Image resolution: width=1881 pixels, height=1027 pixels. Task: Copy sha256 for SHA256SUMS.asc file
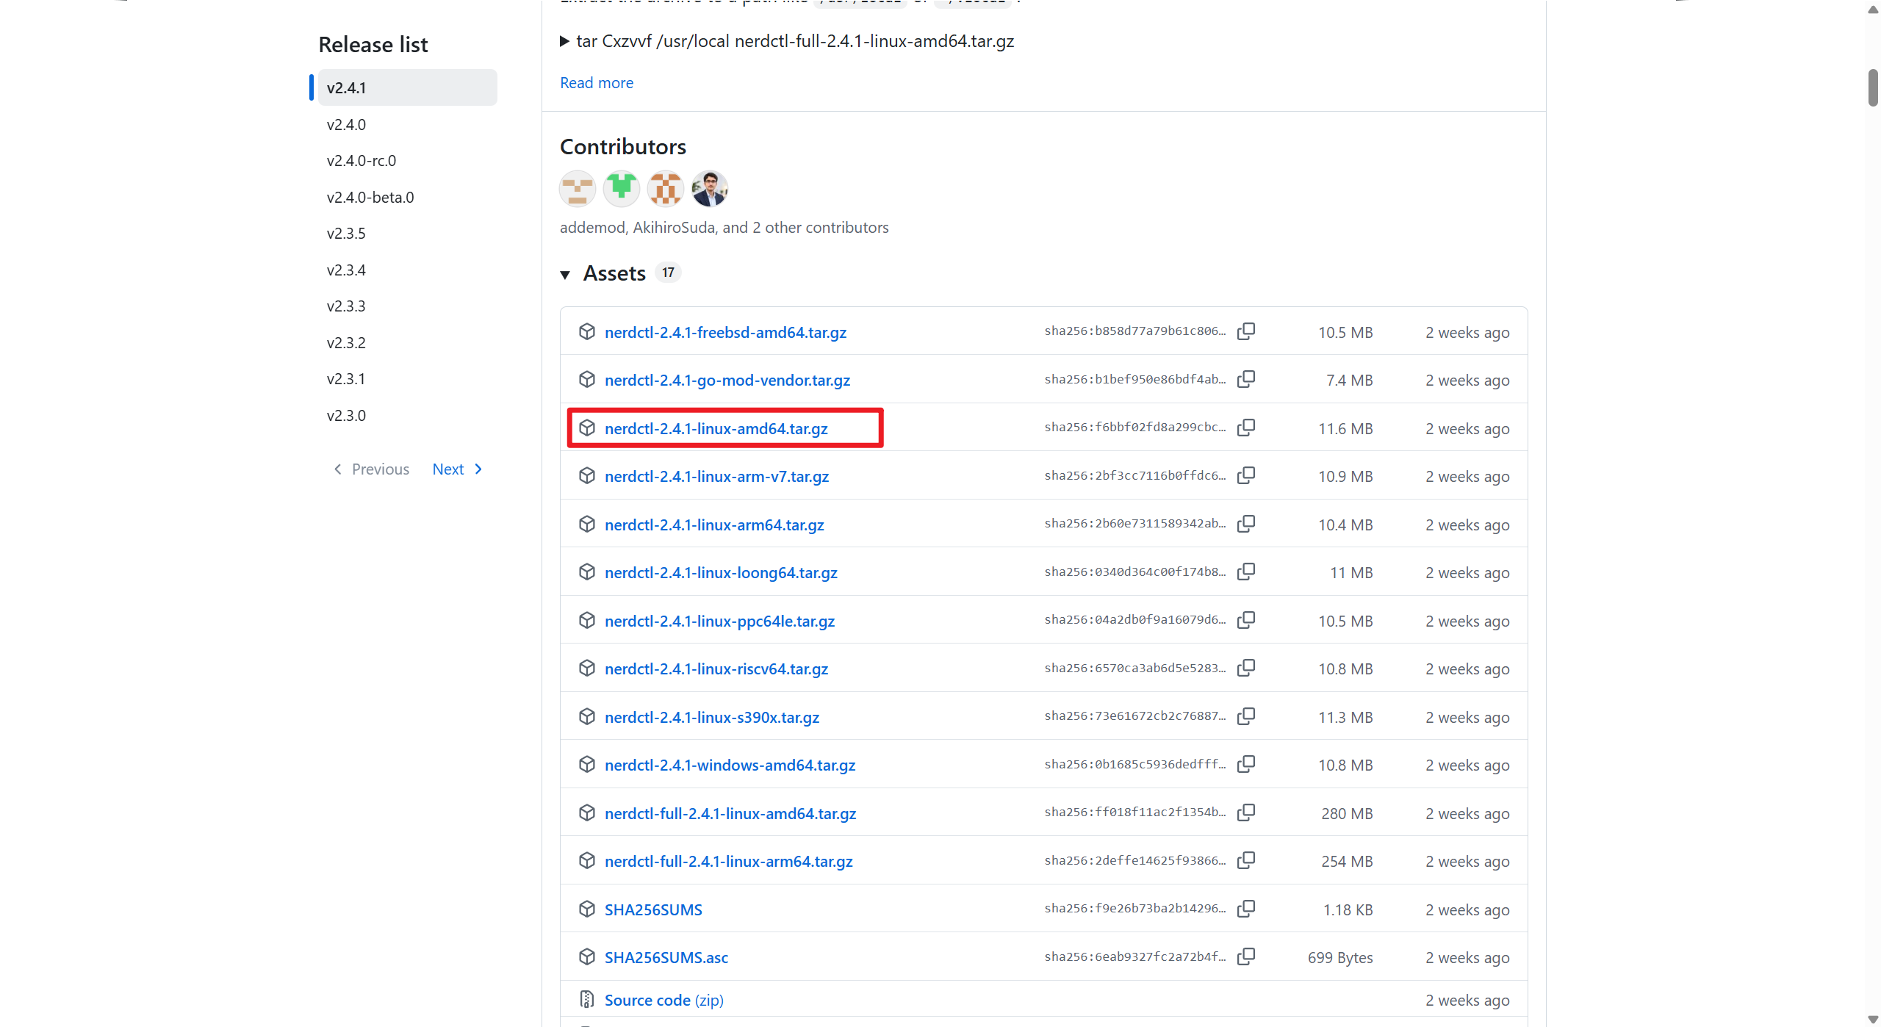point(1246,956)
